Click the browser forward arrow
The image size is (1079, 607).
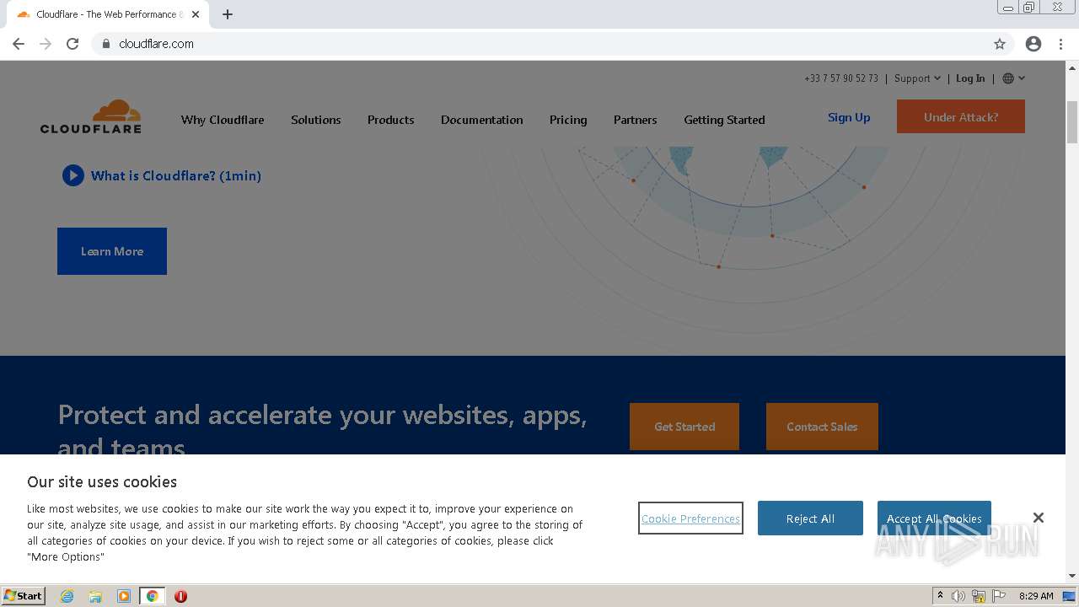coord(46,44)
